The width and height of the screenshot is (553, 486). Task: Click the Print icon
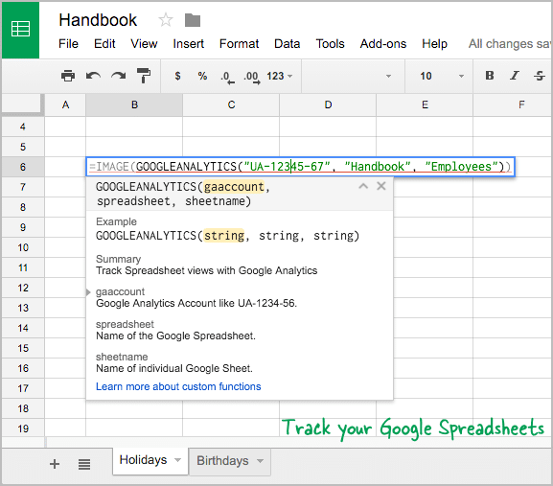(68, 76)
